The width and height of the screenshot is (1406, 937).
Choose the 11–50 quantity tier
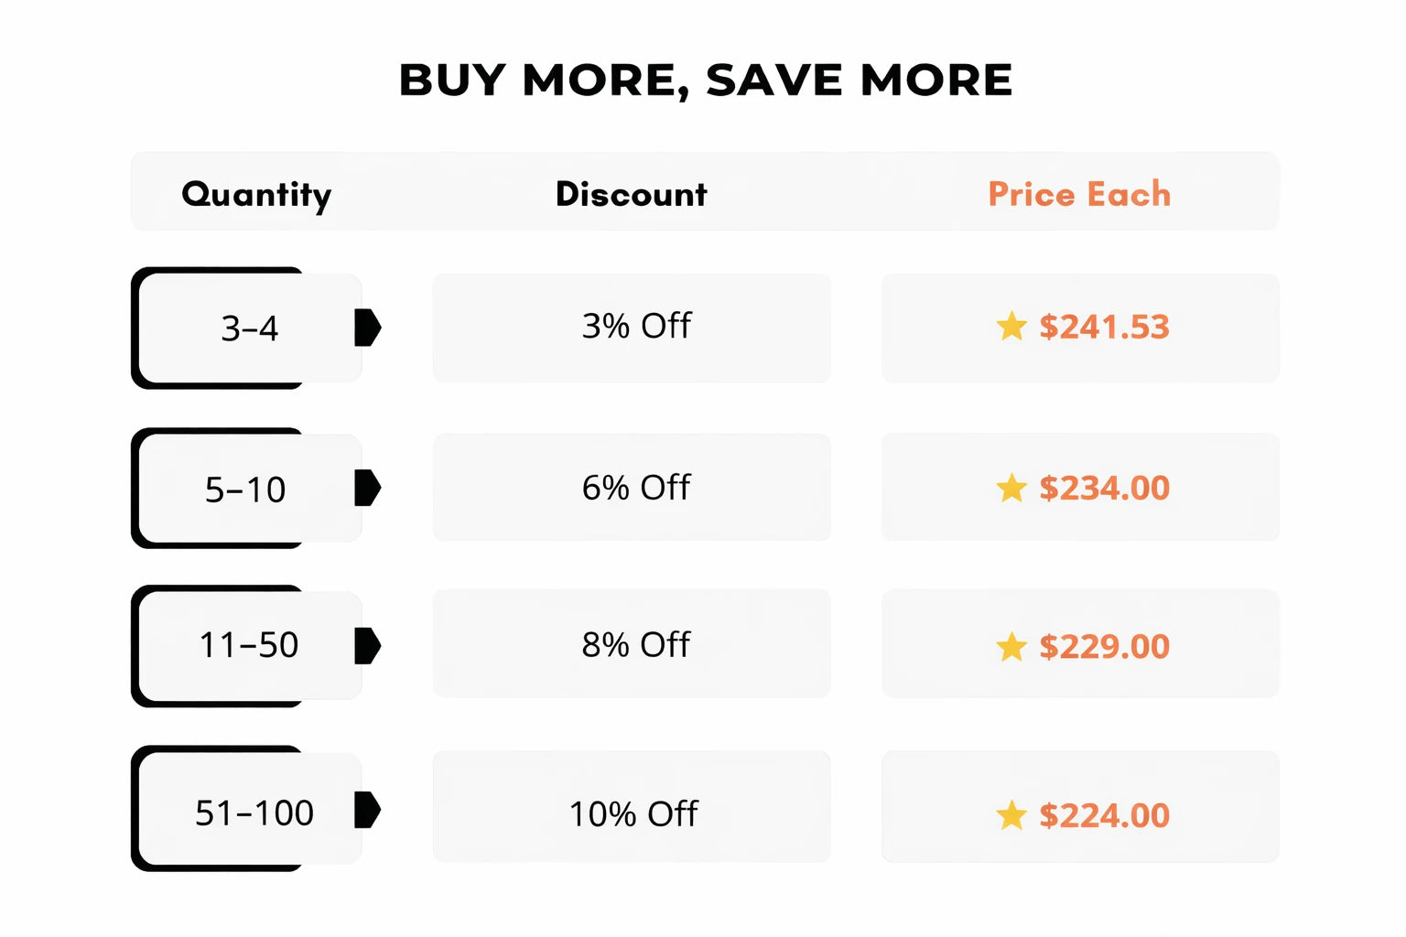point(249,646)
